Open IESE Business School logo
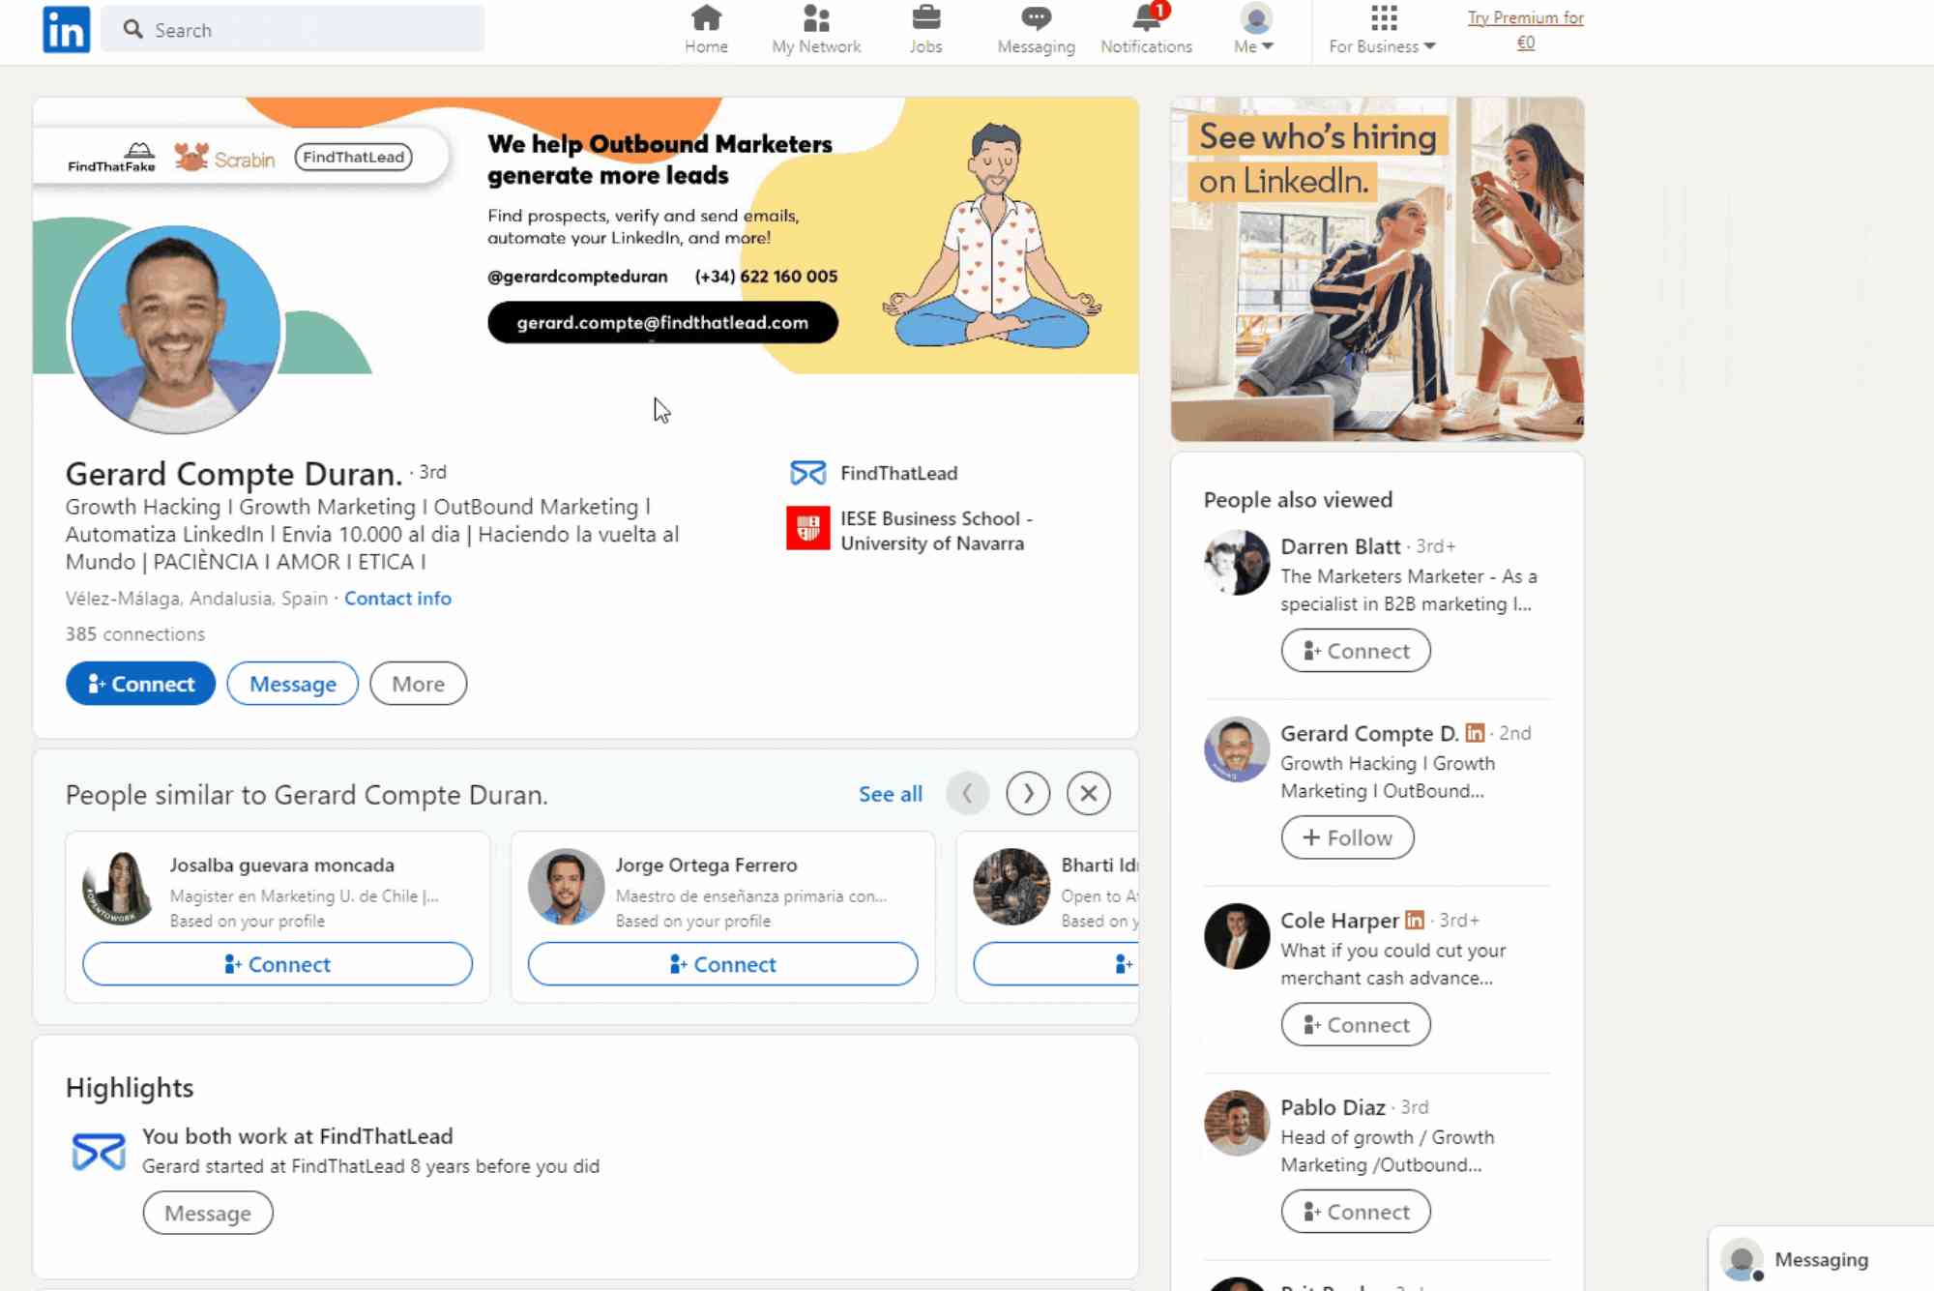This screenshot has height=1291, width=1934. [x=807, y=530]
